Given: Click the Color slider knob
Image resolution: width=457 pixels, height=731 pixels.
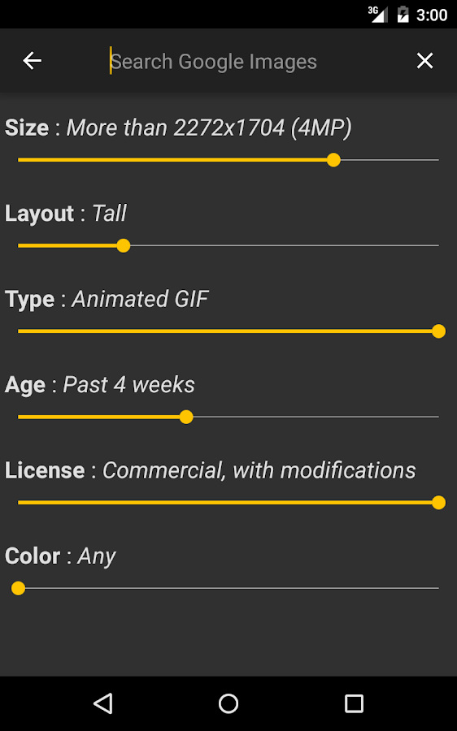Looking at the screenshot, I should point(18,588).
